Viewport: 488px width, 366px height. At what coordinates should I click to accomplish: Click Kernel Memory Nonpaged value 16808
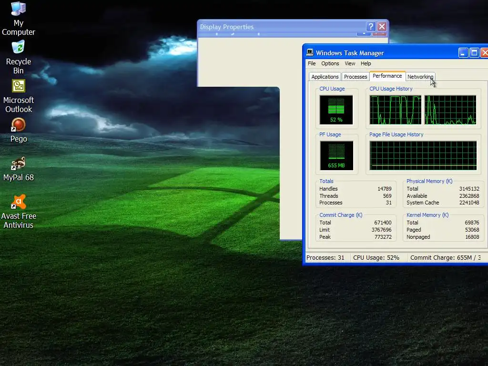tap(472, 237)
